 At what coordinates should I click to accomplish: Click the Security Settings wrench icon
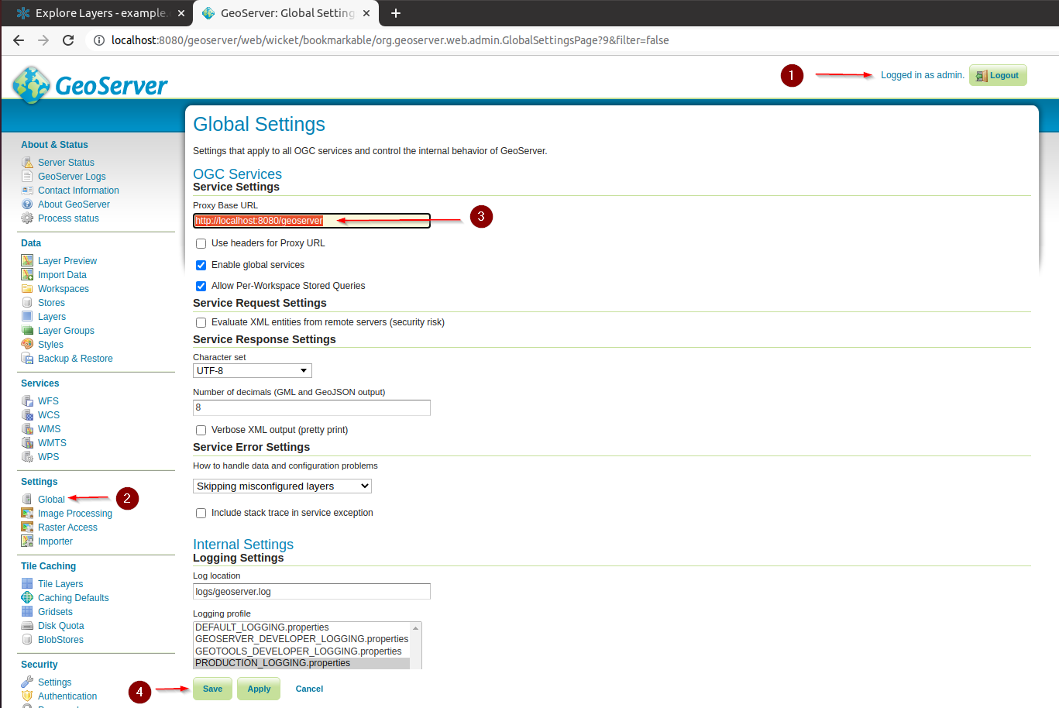tap(27, 682)
